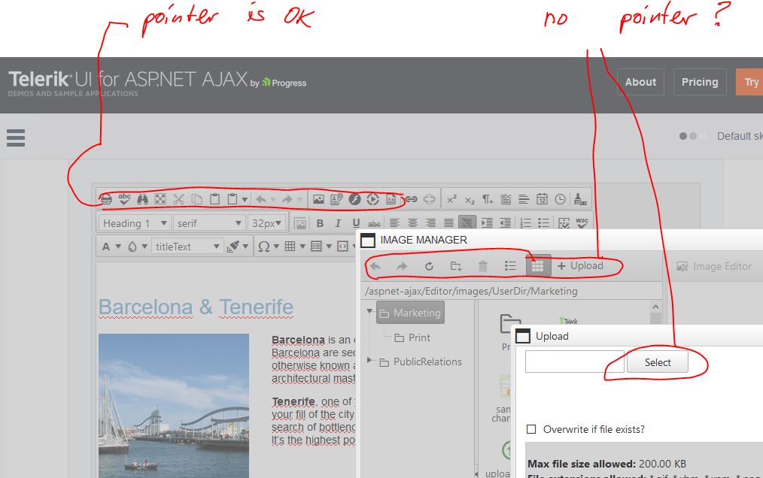Open Find and Replace binoculars icon

coord(142,199)
